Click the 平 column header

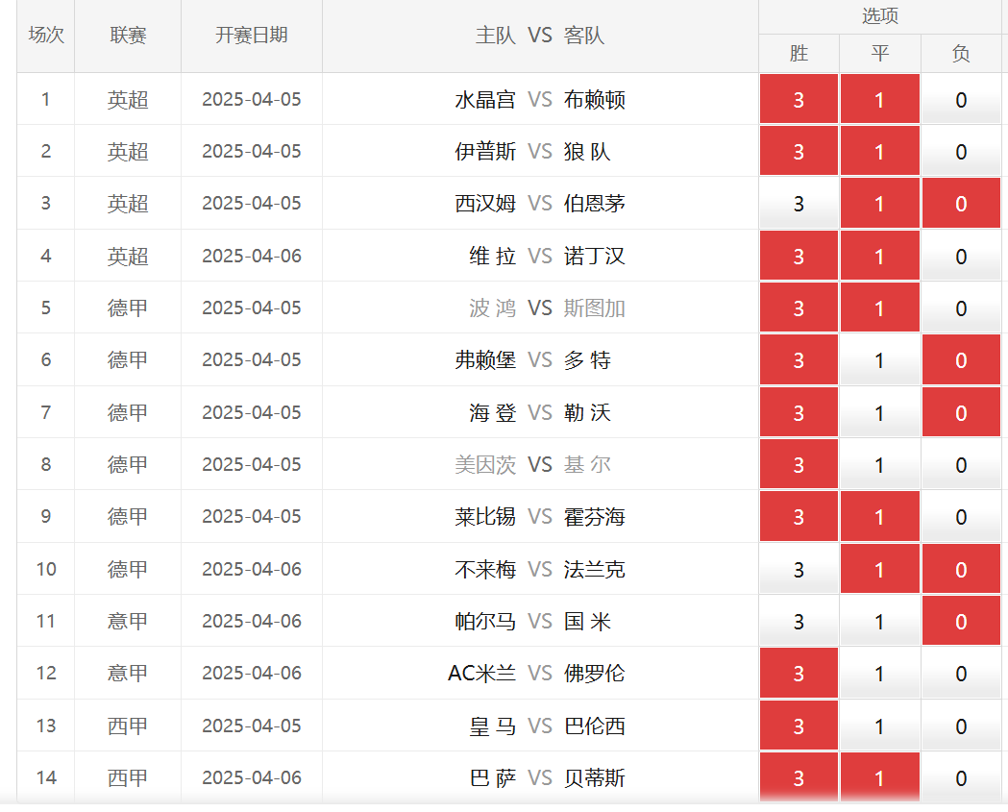point(879,54)
